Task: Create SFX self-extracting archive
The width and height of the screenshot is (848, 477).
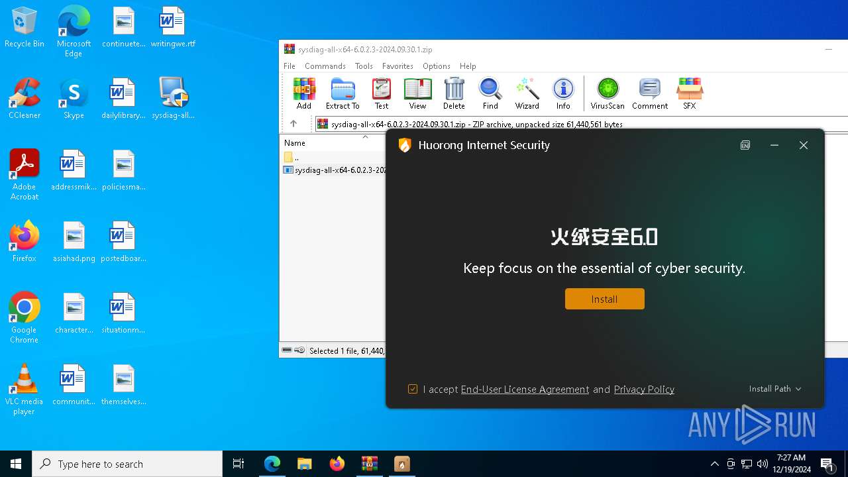Action: (690, 93)
